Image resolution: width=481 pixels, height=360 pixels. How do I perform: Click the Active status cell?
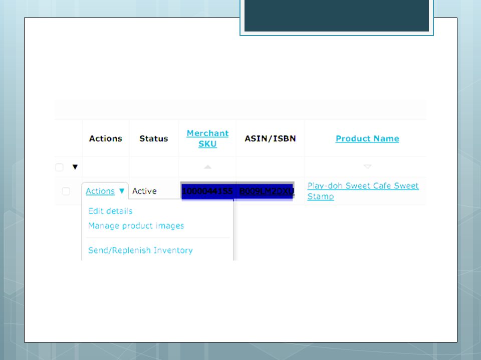144,191
